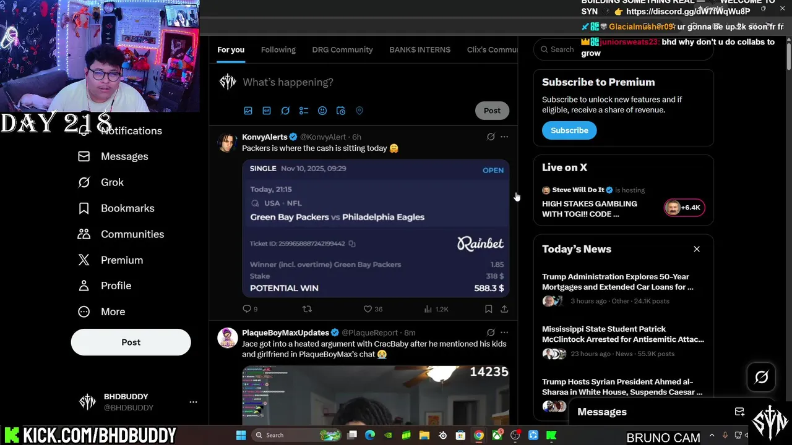The width and height of the screenshot is (792, 445).
Task: Open the PlaqueBoyMax video thumbnail
Action: tap(376, 395)
